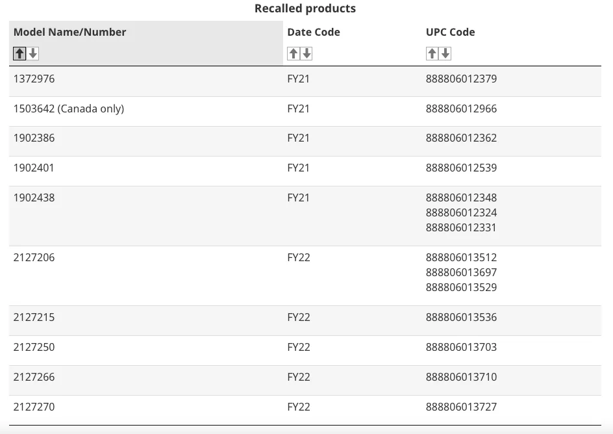Sort Date Code column descending
Viewport: 613px width, 434px height.
point(307,53)
